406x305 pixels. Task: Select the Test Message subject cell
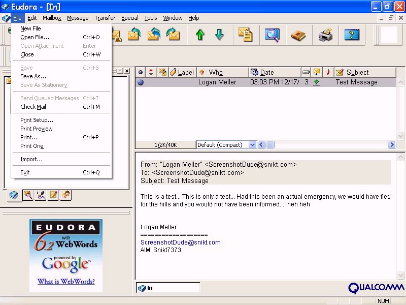click(357, 82)
